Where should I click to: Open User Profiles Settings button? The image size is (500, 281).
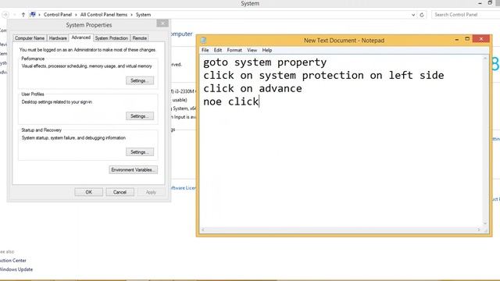tap(140, 116)
